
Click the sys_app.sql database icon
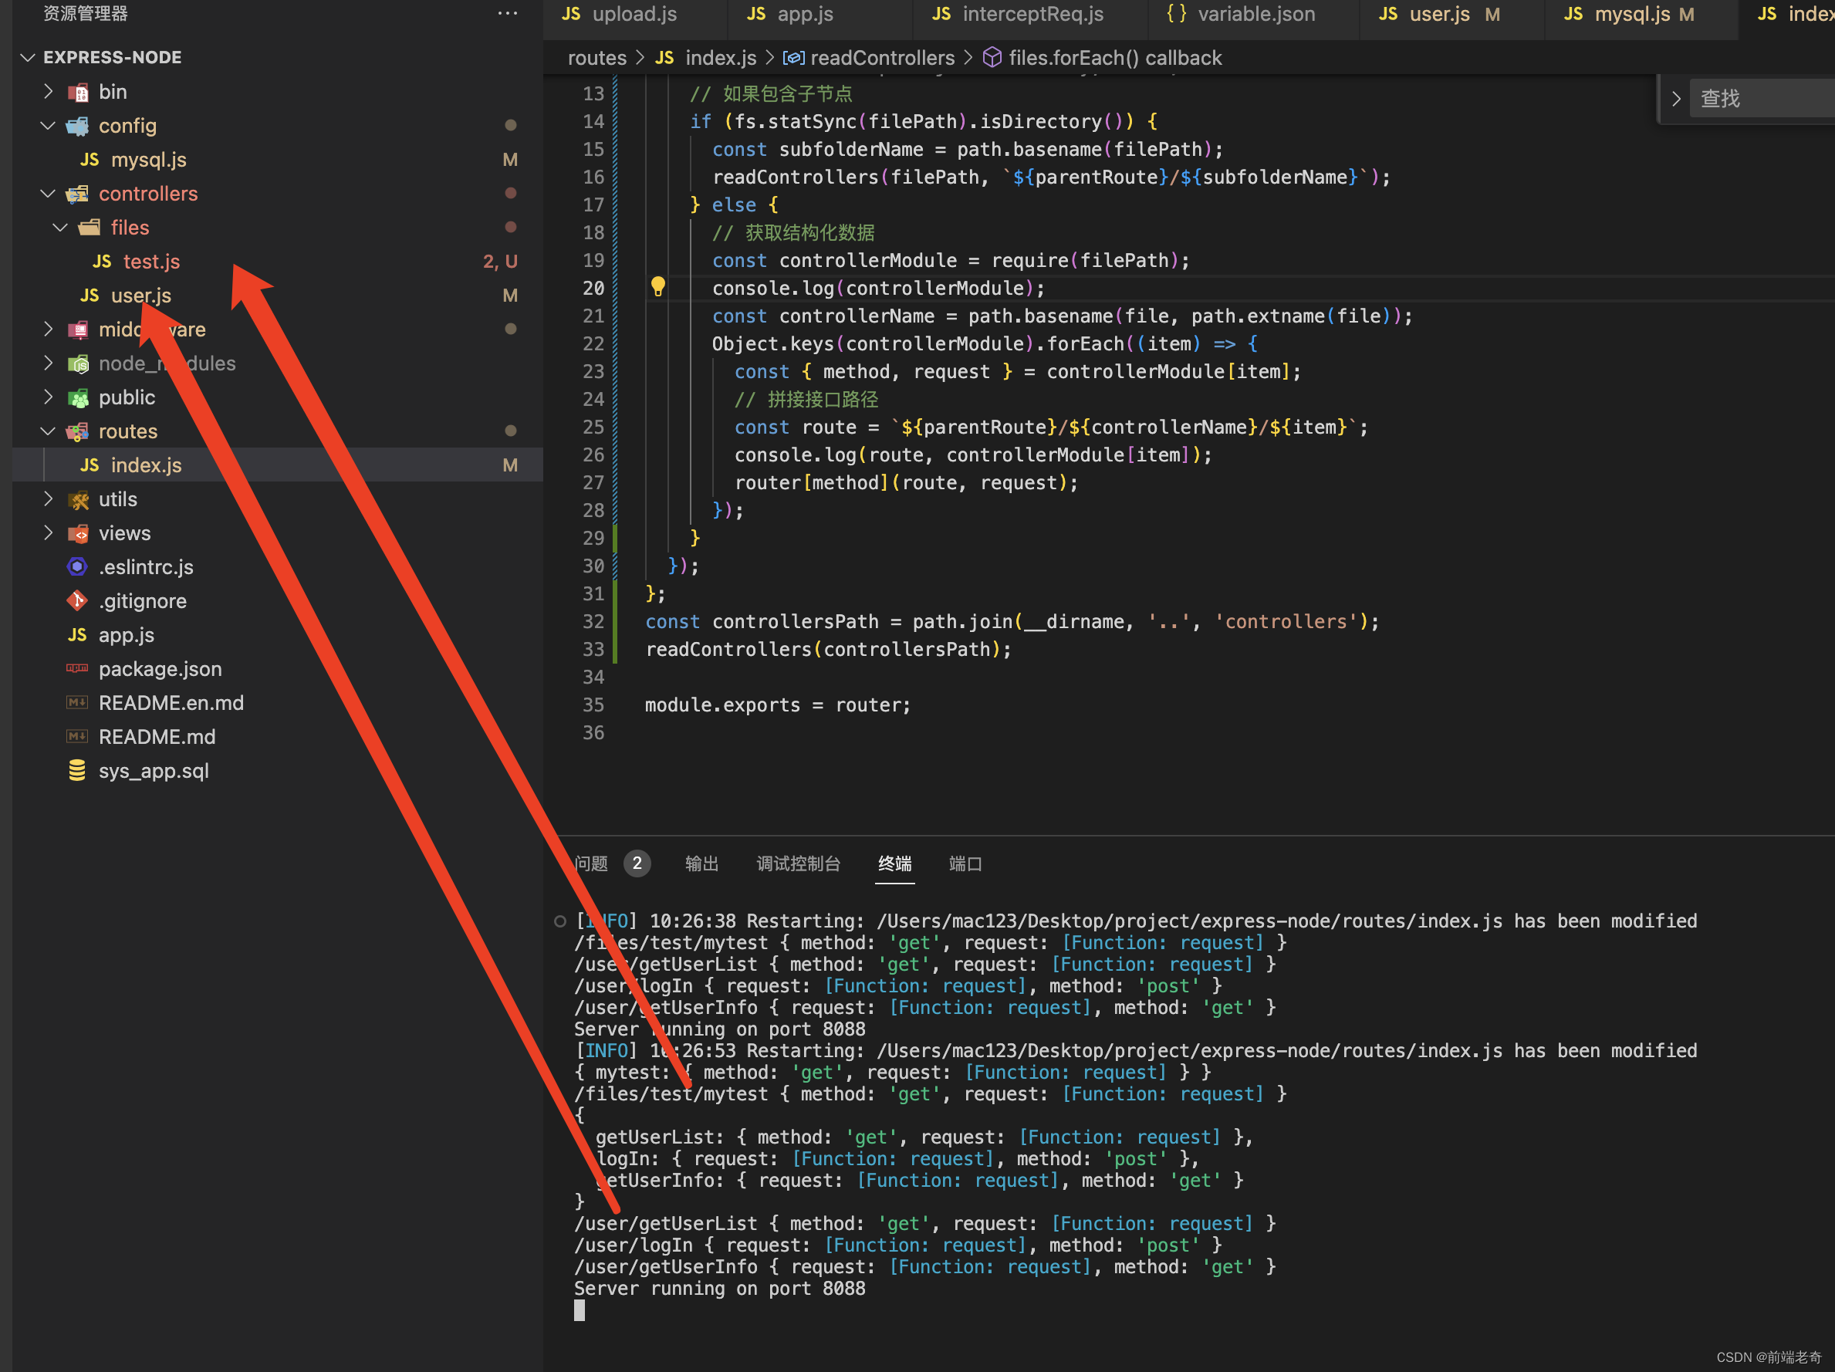pyautogui.click(x=77, y=771)
